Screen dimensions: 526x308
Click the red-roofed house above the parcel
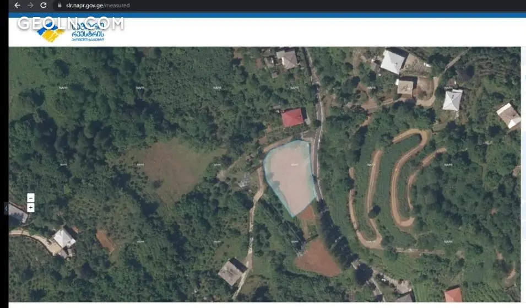coord(292,117)
